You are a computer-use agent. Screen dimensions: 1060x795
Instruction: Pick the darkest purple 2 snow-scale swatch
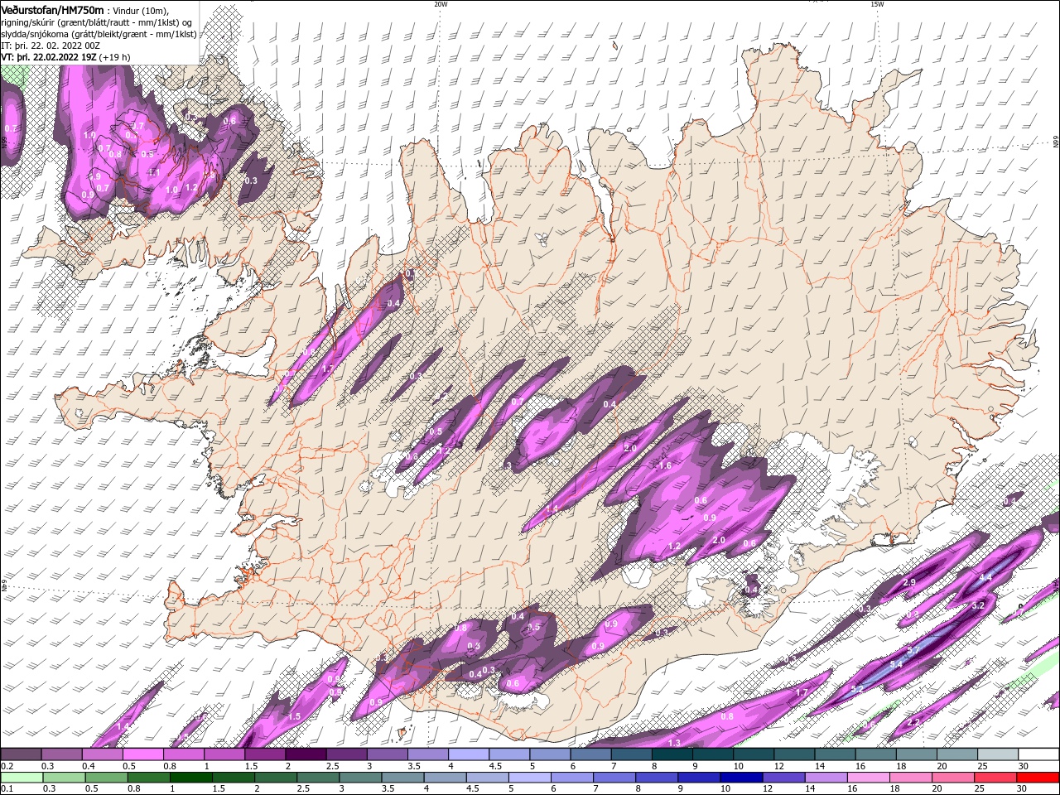(x=305, y=754)
